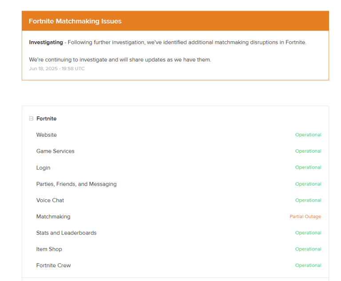Click the Voice Chat component name
This screenshot has width=341, height=281.
pos(50,200)
